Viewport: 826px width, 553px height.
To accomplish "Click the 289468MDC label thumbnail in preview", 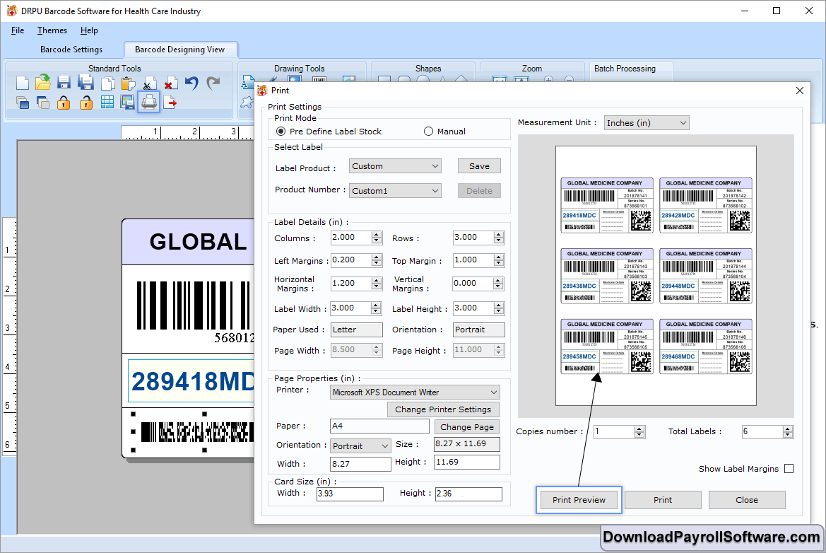I will [705, 347].
